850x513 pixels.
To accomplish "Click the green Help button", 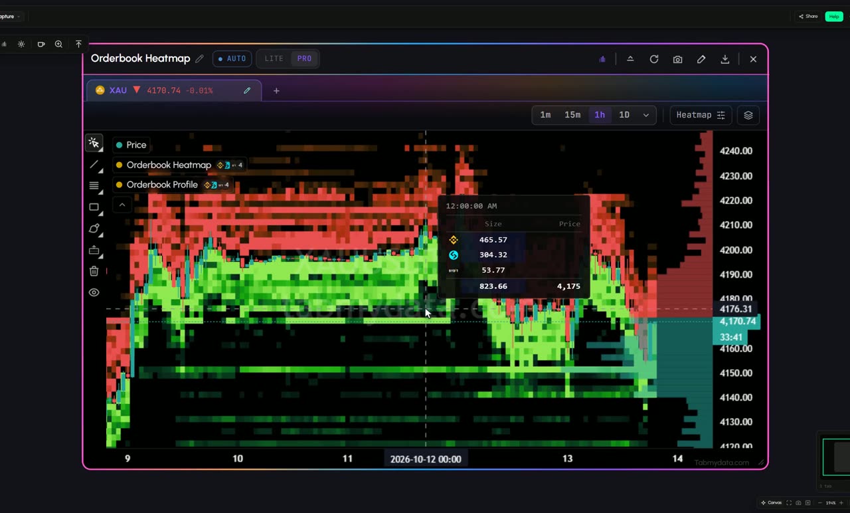I will pyautogui.click(x=834, y=16).
